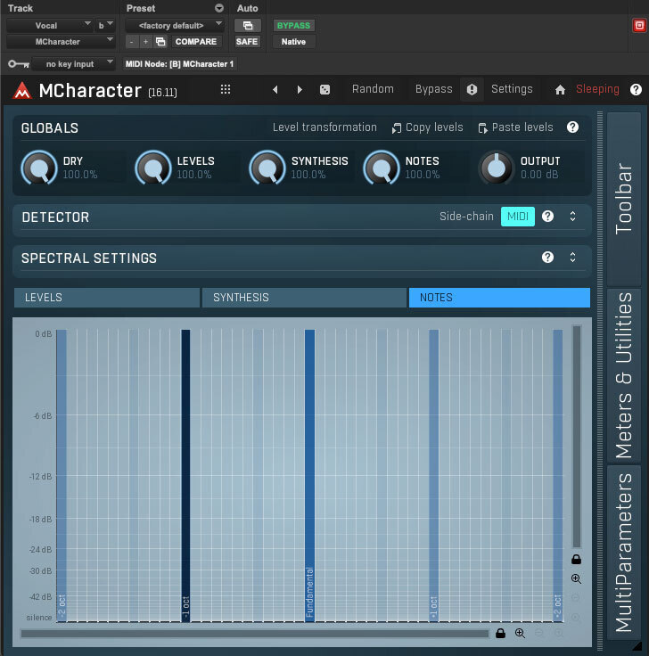This screenshot has height=656, width=649.
Task: Toggle the SAFE automation button
Action: click(247, 41)
